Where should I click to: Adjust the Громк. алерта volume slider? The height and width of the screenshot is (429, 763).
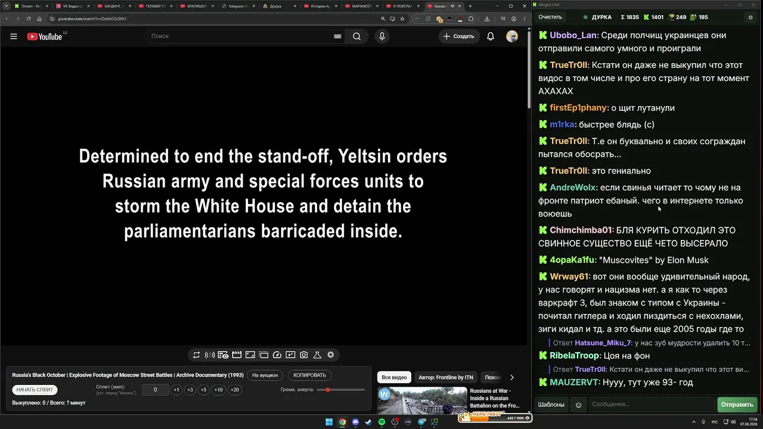[341, 390]
